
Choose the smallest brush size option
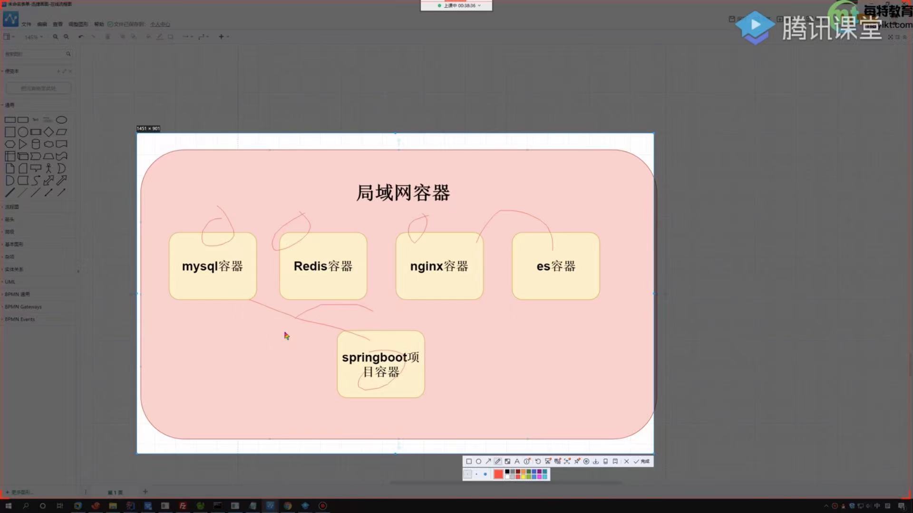[467, 474]
